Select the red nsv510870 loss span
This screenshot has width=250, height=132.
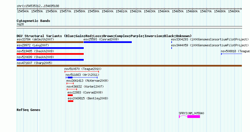[x=82, y=72]
